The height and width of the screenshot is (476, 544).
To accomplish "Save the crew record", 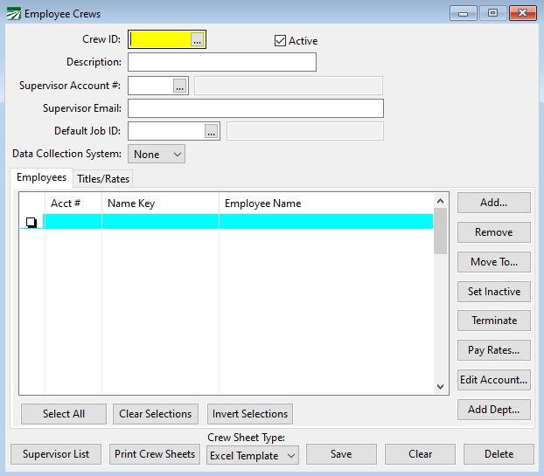I will click(x=341, y=454).
